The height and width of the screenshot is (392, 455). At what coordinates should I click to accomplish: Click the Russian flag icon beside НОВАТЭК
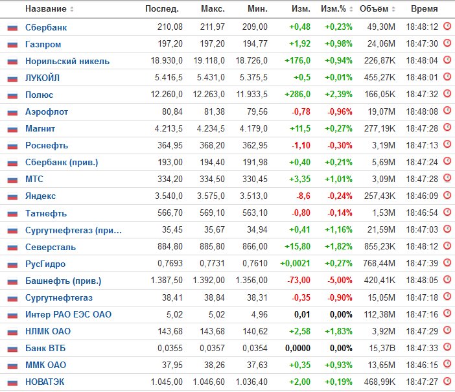coord(12,382)
